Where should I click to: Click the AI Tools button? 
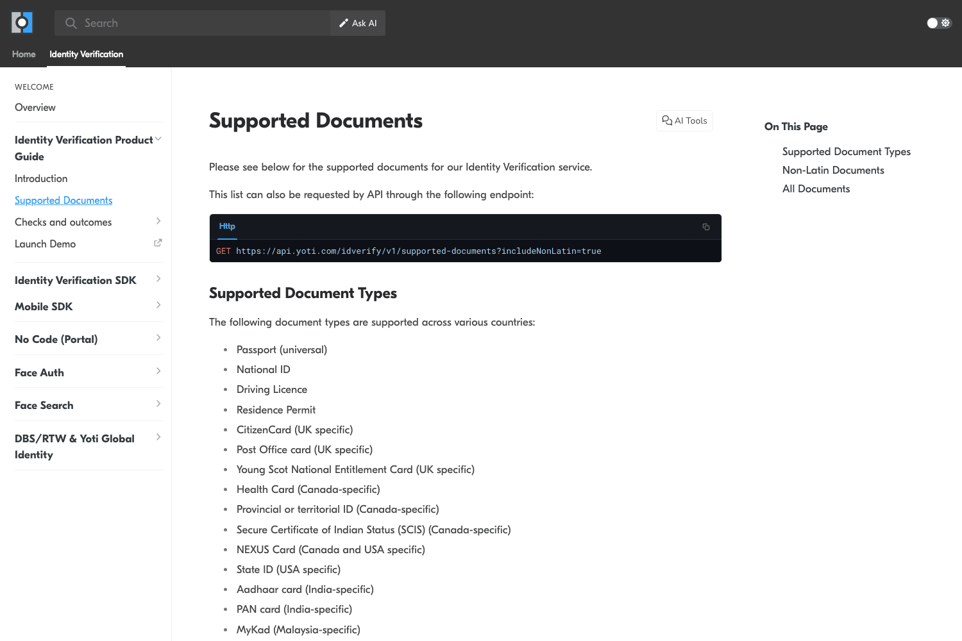[x=684, y=121]
